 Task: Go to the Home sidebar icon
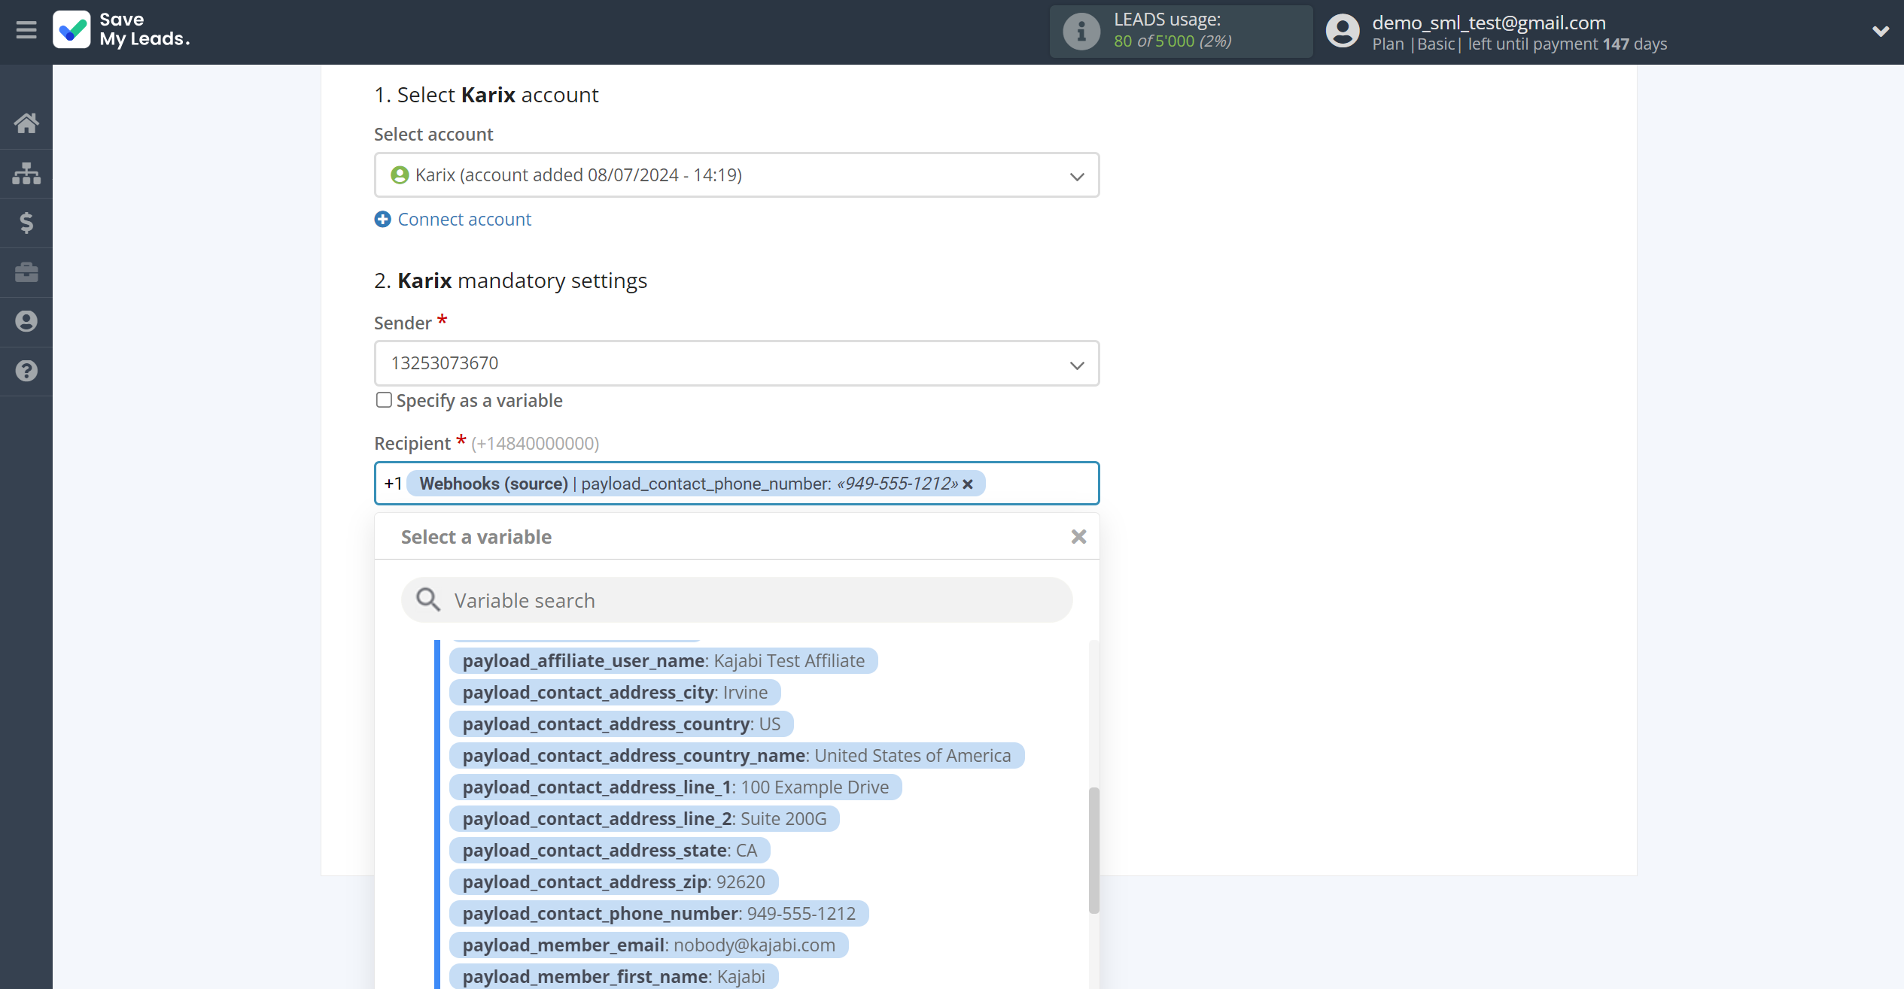click(x=26, y=123)
